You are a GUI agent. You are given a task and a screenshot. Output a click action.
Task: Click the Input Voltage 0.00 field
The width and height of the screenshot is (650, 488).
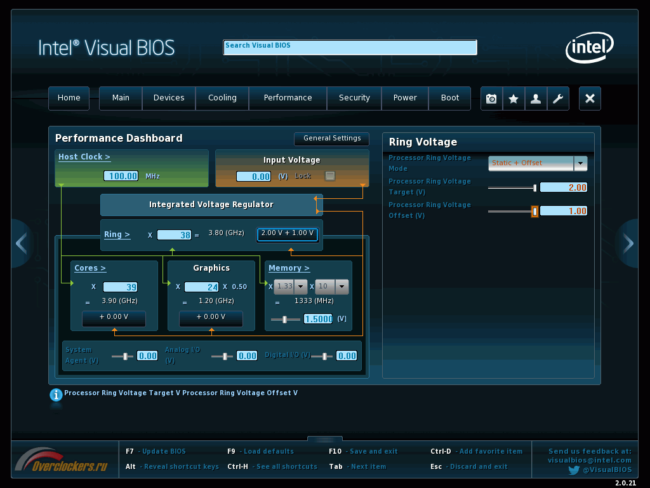254,177
